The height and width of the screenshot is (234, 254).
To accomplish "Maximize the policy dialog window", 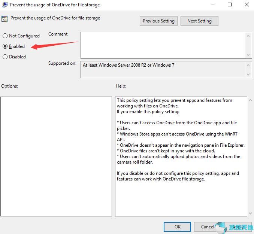I will [x=230, y=4].
